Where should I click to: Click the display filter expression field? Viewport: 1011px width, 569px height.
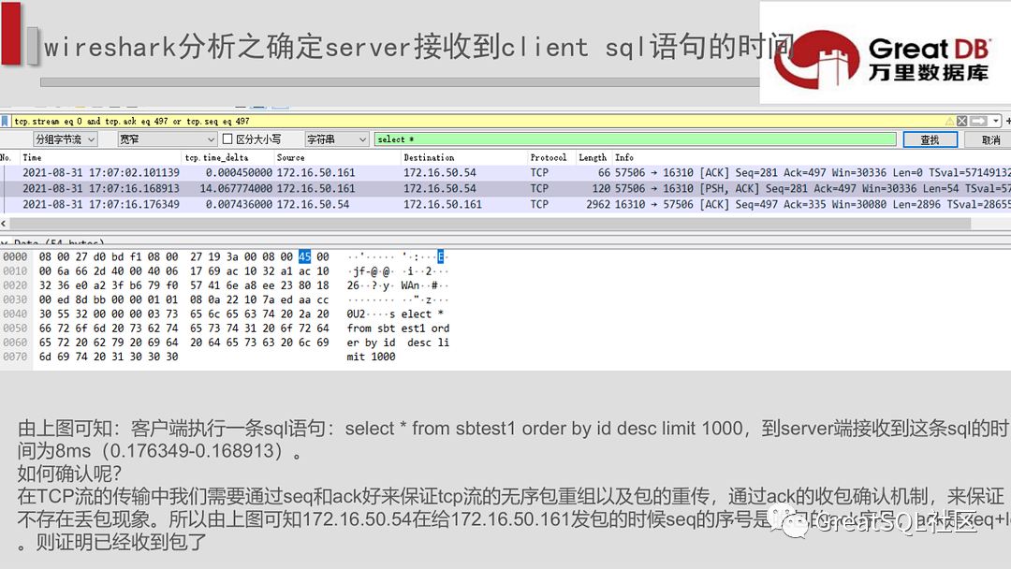click(x=477, y=121)
